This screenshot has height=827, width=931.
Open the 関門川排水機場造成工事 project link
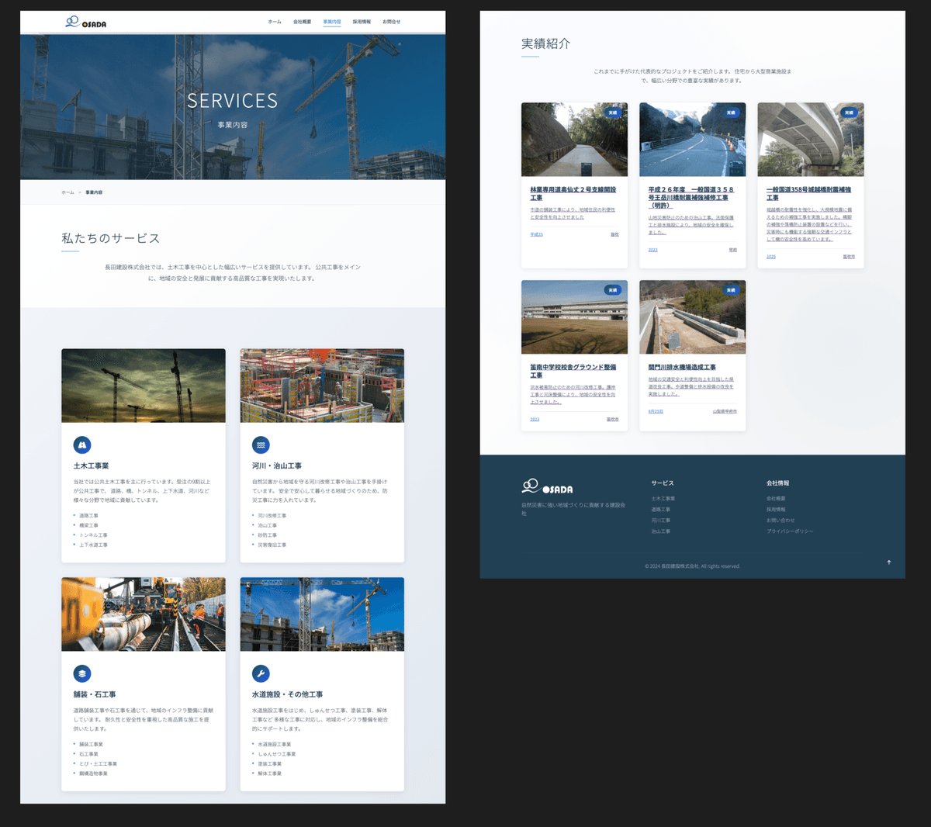click(x=682, y=367)
